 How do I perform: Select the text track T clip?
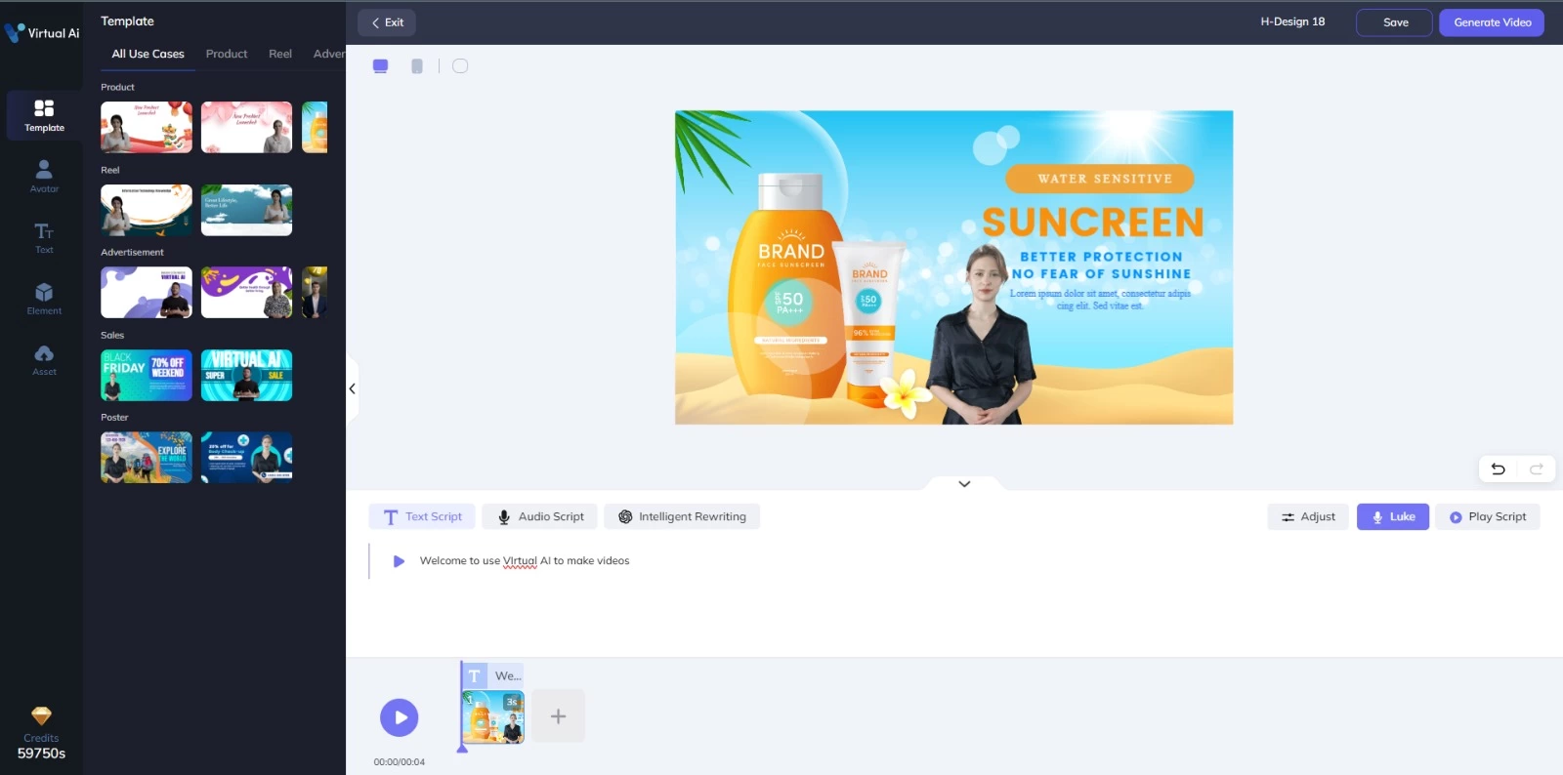click(493, 675)
